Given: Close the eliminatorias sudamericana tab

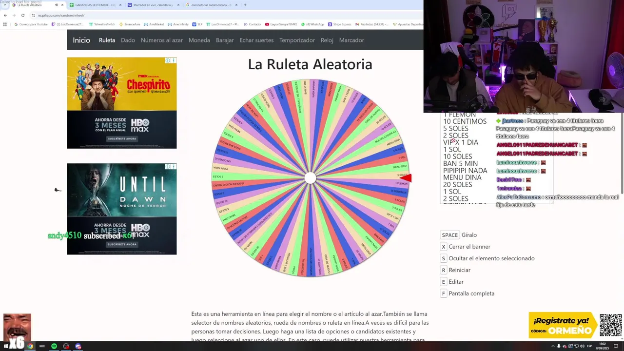Looking at the screenshot, I should [236, 5].
